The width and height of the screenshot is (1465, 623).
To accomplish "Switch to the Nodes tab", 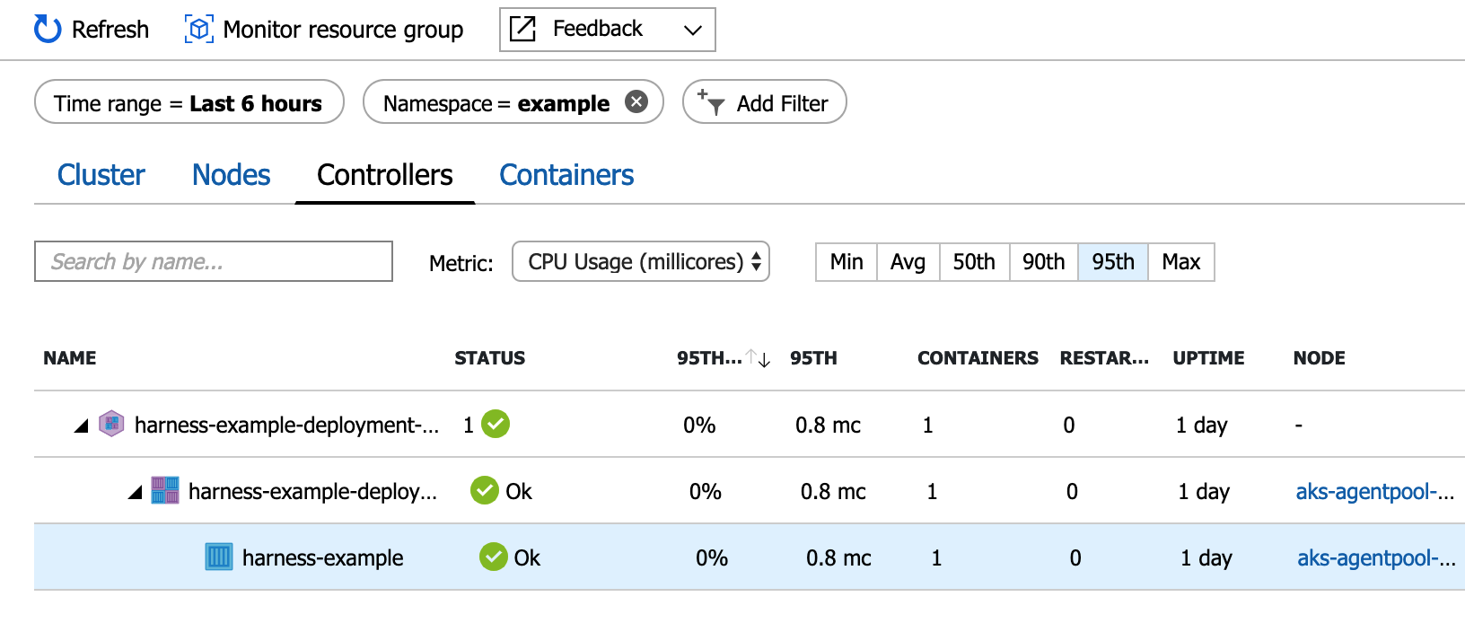I will [x=232, y=175].
